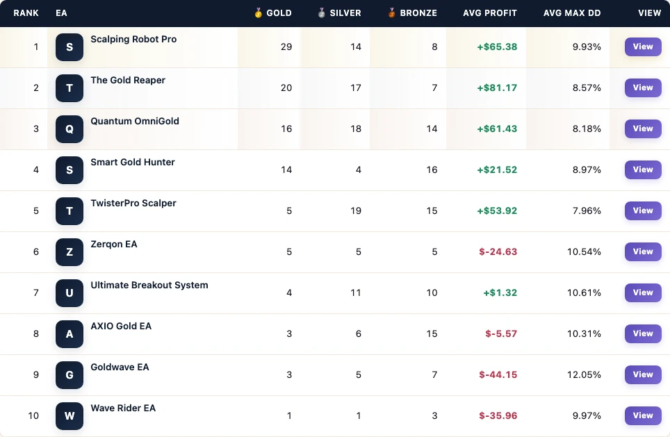Click the AXIO Gold EA 'A' avatar icon
Viewport: 670px width, 437px height.
(70, 334)
